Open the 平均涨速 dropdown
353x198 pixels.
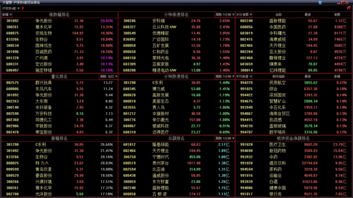[x=244, y=76]
